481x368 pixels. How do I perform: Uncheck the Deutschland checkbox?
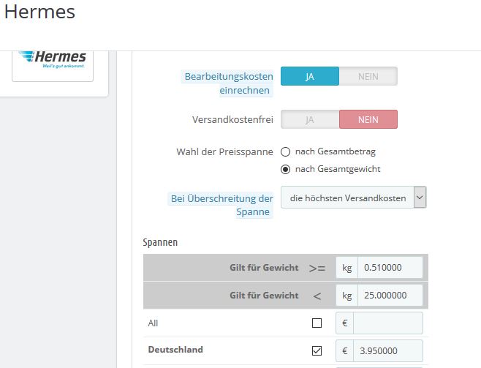tap(317, 350)
